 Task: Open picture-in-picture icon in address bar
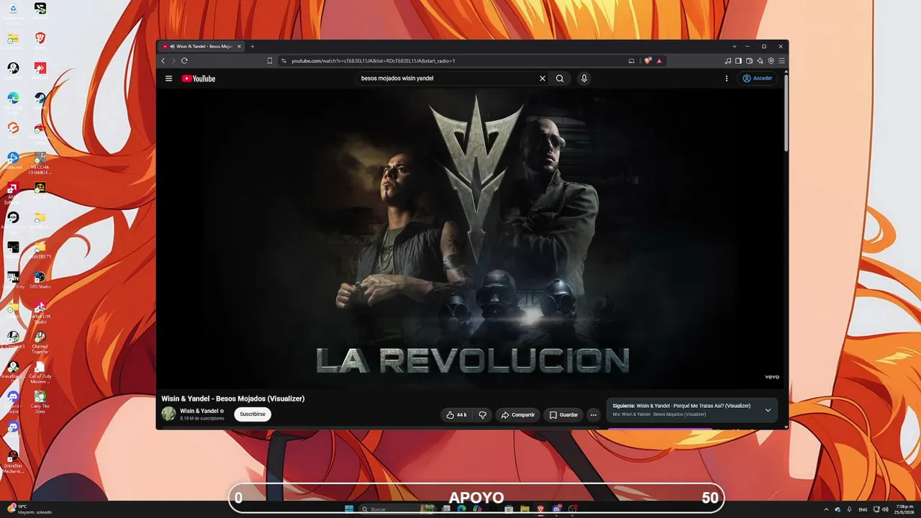click(631, 60)
